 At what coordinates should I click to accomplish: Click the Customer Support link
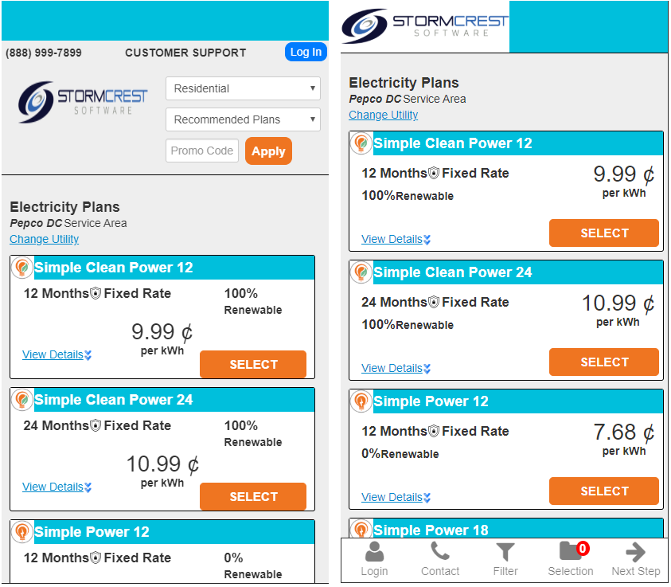click(x=185, y=53)
